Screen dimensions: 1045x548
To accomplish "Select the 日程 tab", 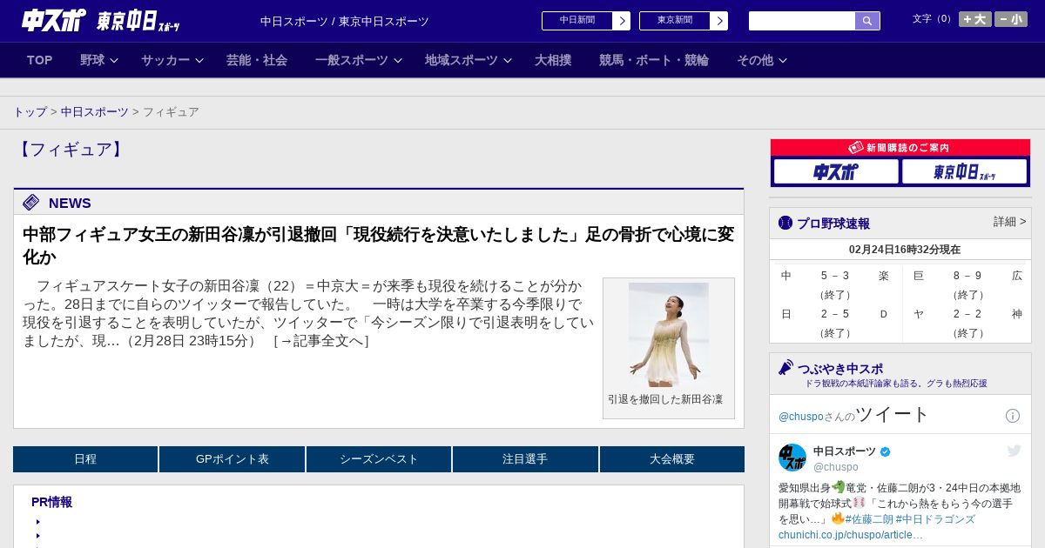I will pos(85,459).
